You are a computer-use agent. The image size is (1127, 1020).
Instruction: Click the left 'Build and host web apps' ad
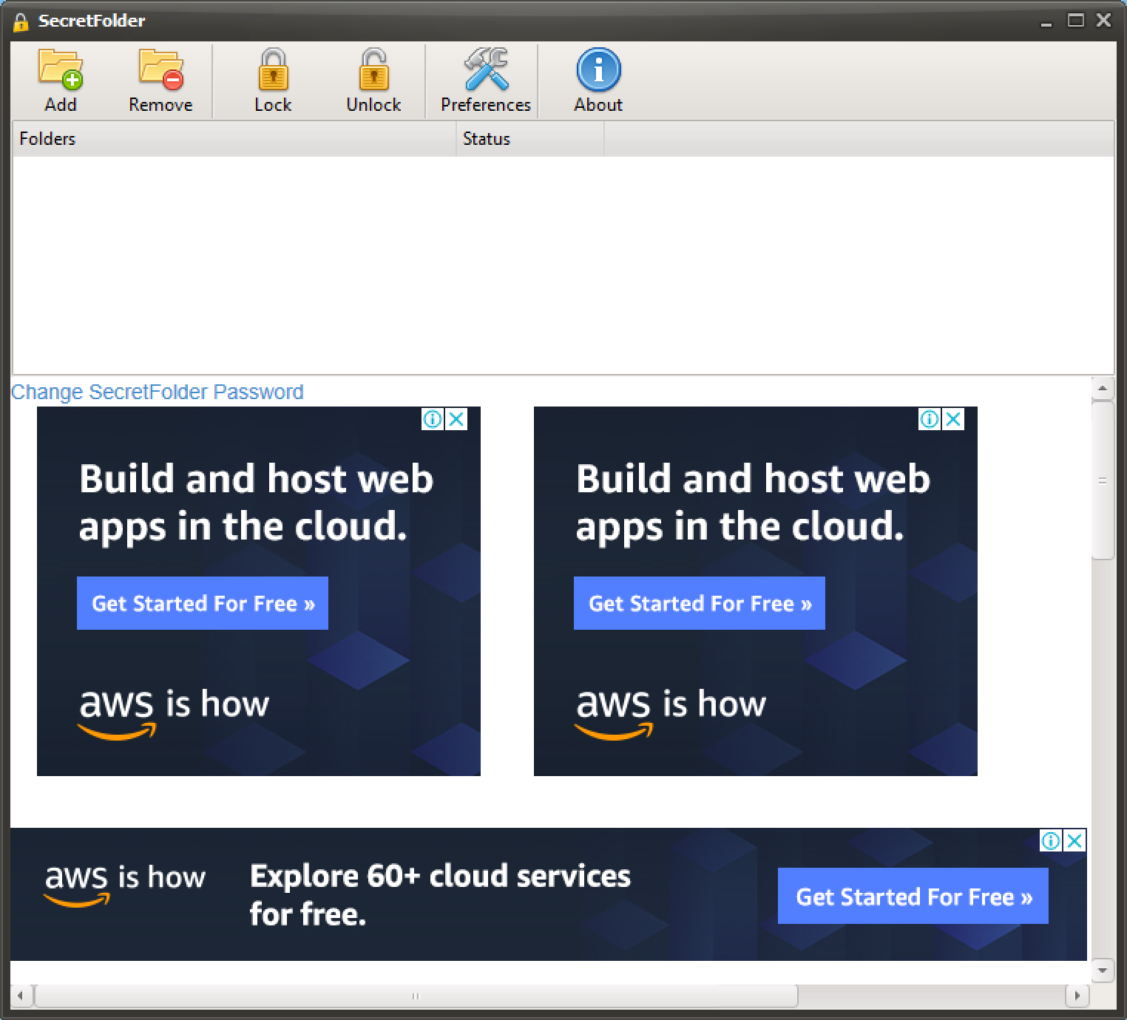click(259, 591)
